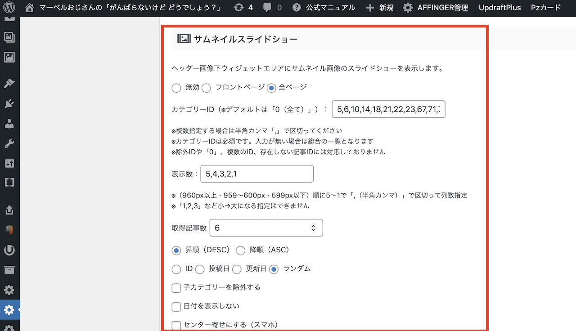Click the home icon beside the site title

pyautogui.click(x=29, y=8)
